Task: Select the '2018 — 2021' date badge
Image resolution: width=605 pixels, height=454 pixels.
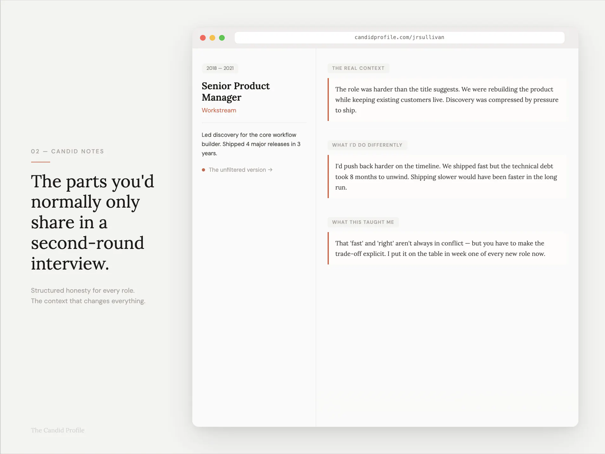Action: pos(220,68)
